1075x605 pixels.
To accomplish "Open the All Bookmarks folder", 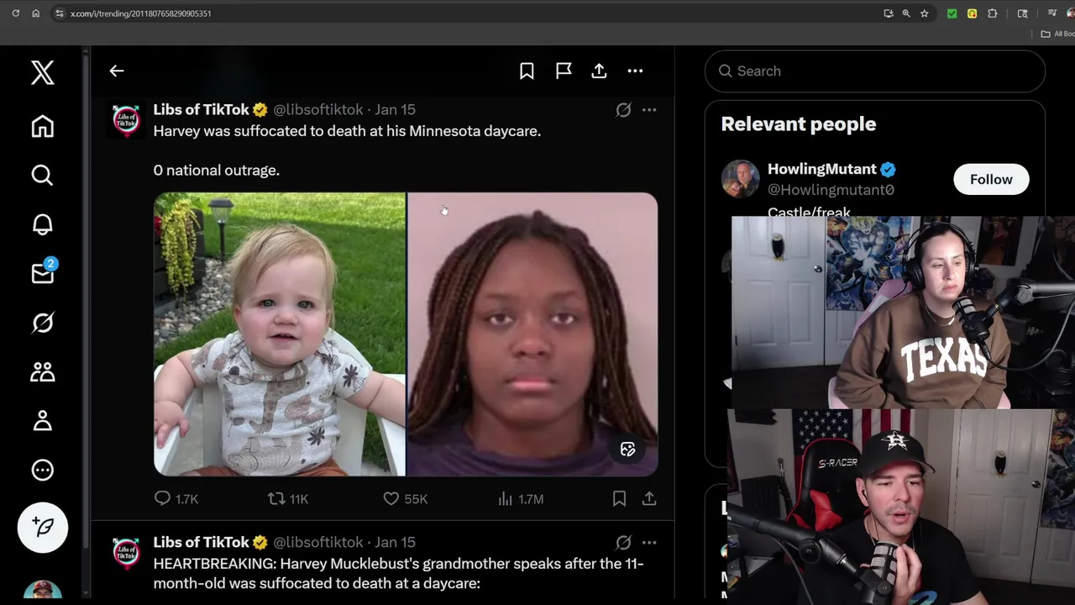I will (1057, 34).
